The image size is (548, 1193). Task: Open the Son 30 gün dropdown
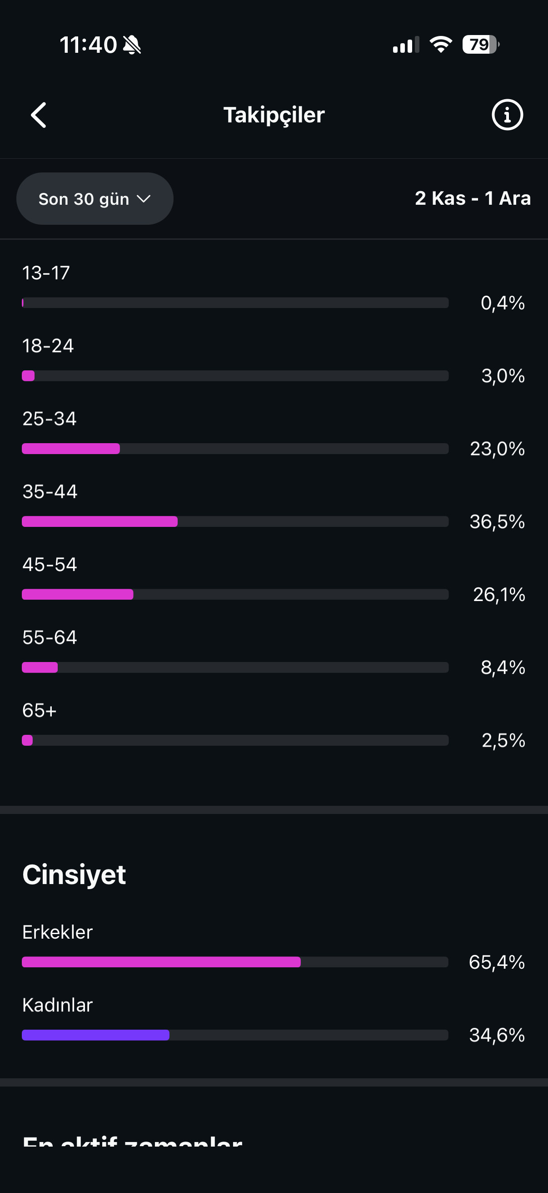click(95, 199)
